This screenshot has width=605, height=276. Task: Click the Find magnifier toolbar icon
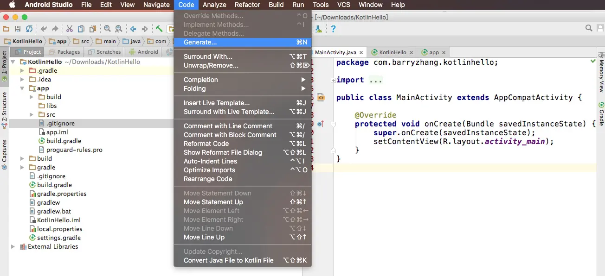click(107, 29)
